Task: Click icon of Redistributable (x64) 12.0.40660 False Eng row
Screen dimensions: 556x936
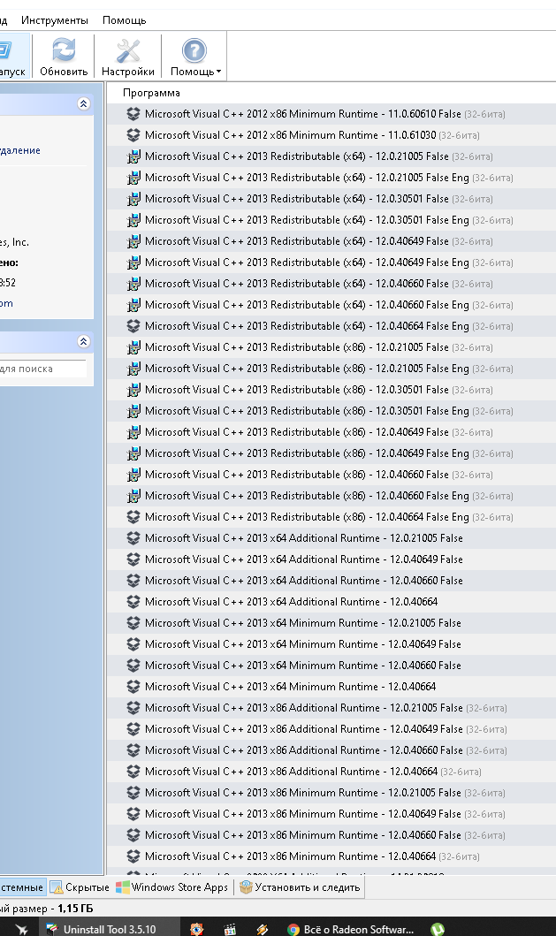Action: pos(133,304)
